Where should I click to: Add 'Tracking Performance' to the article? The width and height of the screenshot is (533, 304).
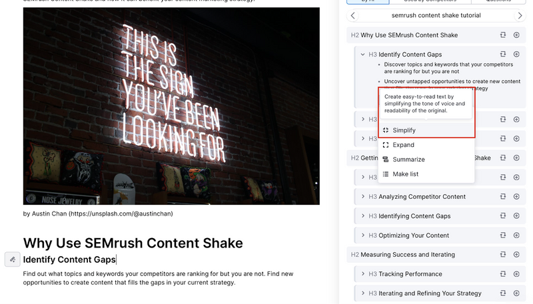[x=516, y=274]
